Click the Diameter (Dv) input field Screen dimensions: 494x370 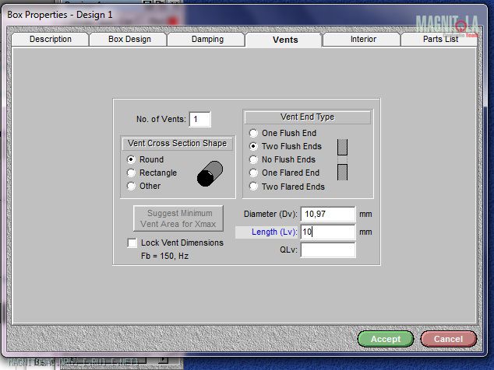[x=327, y=214]
